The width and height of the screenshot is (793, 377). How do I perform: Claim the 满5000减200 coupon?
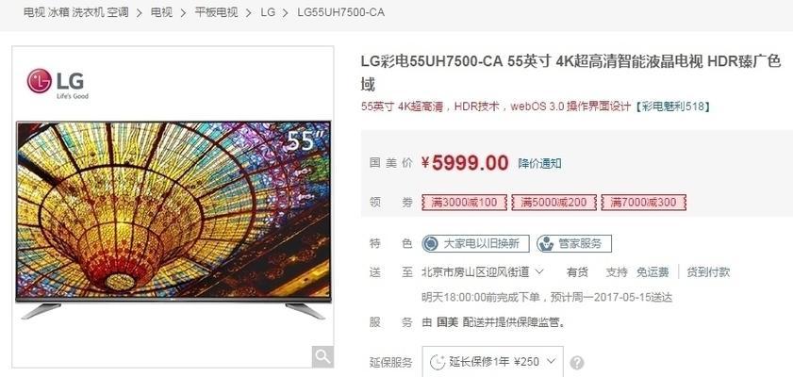[553, 203]
